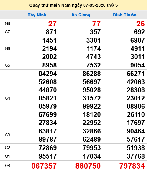
Task: Open the Bình Thuận province link
Action: point(125,15)
